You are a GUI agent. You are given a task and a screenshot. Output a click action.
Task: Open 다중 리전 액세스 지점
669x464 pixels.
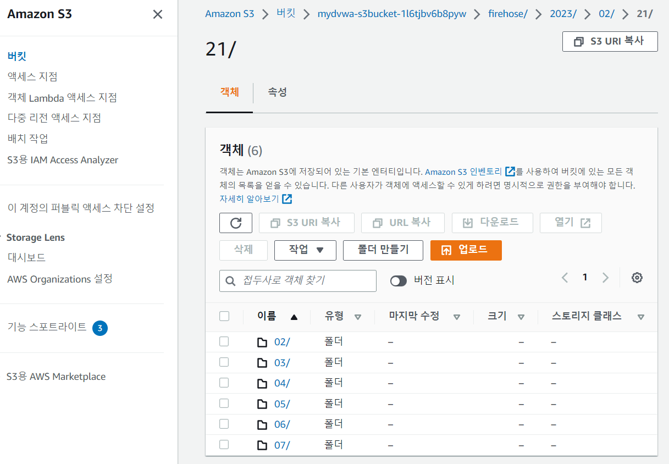click(54, 118)
